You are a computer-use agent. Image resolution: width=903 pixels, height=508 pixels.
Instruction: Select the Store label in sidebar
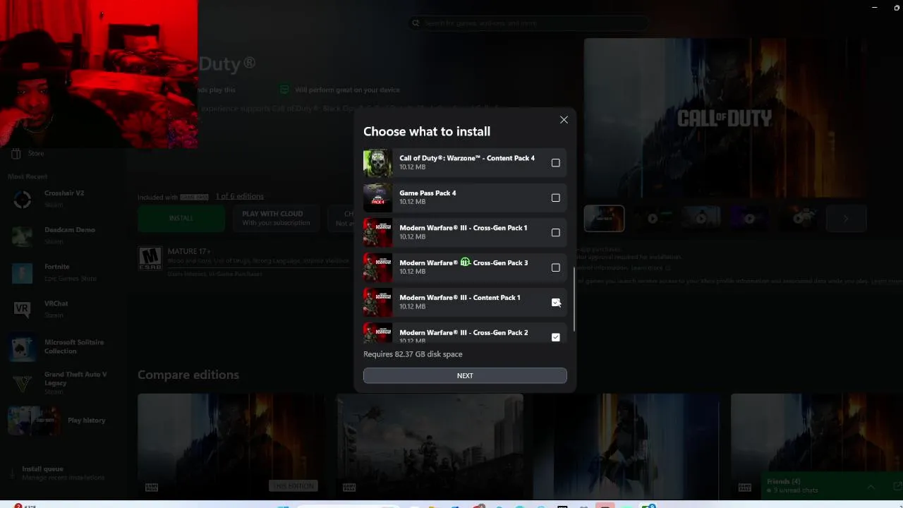[36, 153]
